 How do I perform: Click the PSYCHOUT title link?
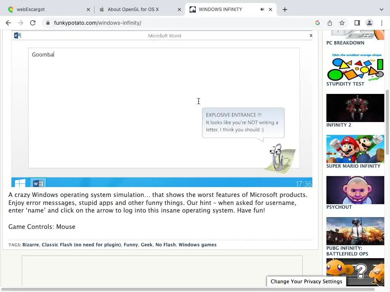(x=339, y=207)
